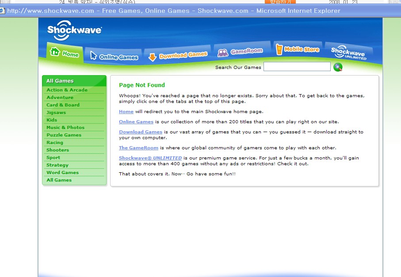Image resolution: width=401 pixels, height=277 pixels.
Task: Select the Word Games category
Action: (62, 172)
